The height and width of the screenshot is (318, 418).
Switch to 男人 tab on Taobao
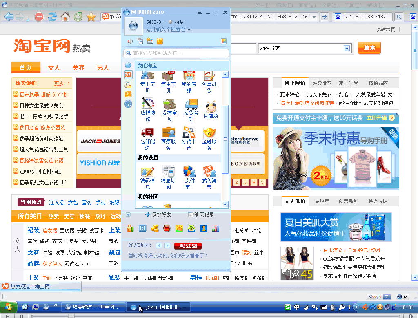(x=103, y=68)
